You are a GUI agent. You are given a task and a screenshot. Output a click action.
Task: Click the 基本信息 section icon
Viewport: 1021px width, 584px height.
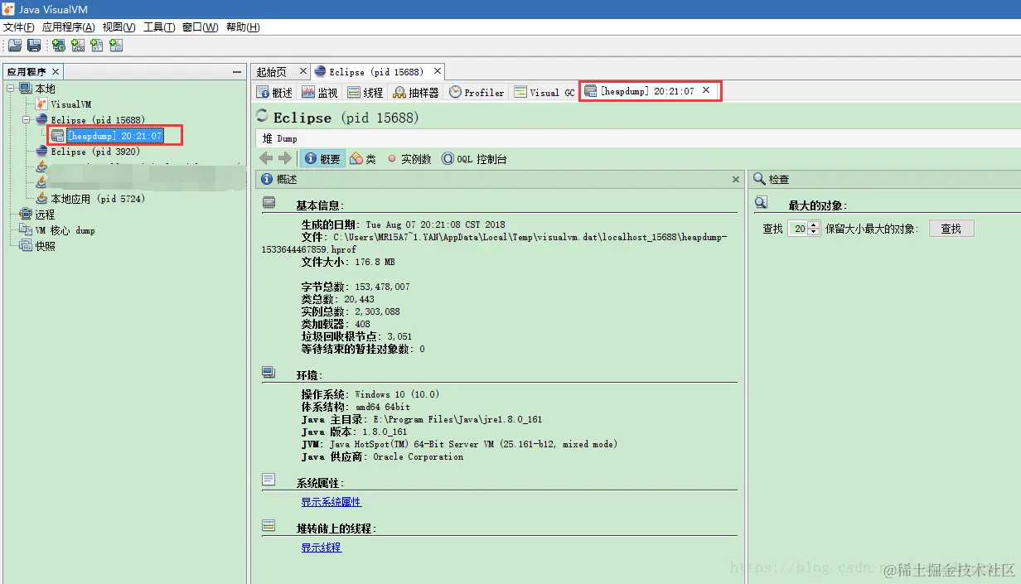(269, 203)
